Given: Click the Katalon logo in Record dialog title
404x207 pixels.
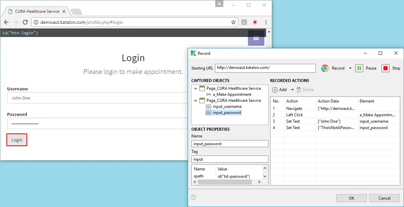Looking at the screenshot, I should (193, 53).
